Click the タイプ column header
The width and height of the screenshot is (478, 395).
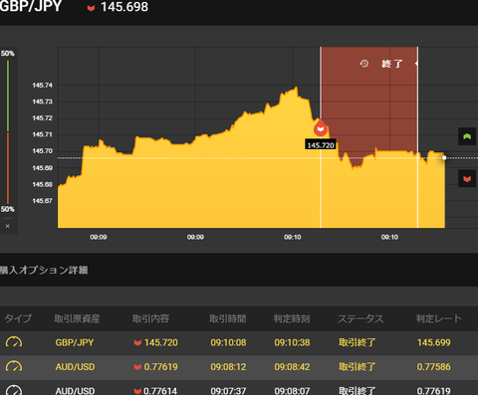coord(18,318)
